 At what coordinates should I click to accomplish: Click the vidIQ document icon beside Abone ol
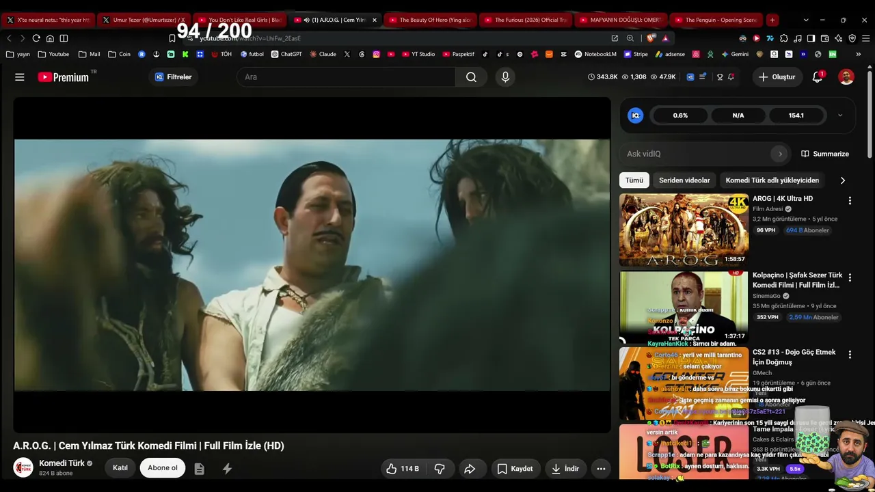pos(200,469)
